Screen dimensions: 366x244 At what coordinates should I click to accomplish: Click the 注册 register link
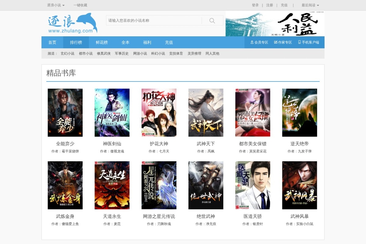tap(270, 5)
